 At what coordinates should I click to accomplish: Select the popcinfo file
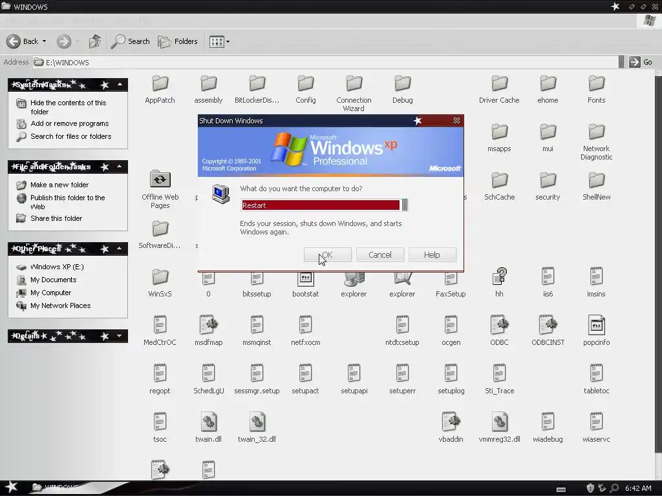pyautogui.click(x=596, y=331)
